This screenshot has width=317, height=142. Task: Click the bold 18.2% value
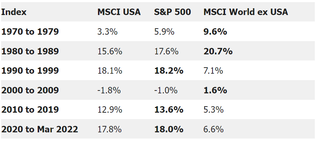(169, 71)
